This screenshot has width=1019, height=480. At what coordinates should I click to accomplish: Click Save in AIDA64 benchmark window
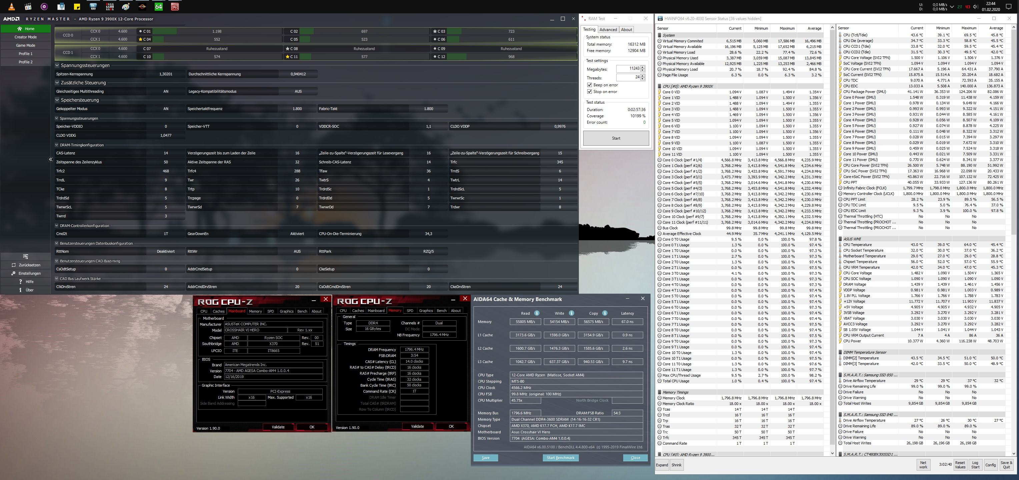pyautogui.click(x=486, y=457)
